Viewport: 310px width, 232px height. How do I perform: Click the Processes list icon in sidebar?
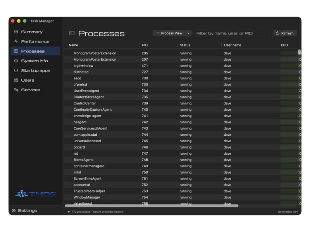(16, 51)
